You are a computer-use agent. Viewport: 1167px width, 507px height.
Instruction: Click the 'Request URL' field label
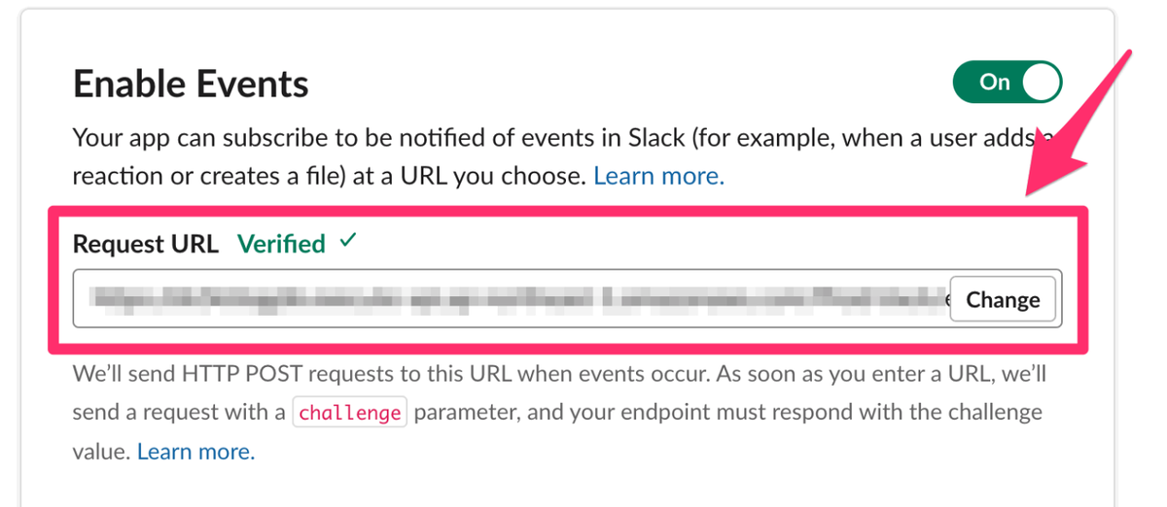[146, 244]
